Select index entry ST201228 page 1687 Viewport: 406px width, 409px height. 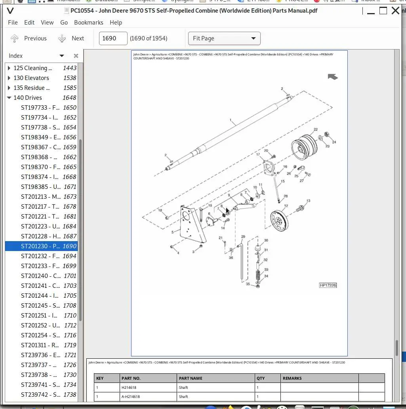tap(41, 237)
